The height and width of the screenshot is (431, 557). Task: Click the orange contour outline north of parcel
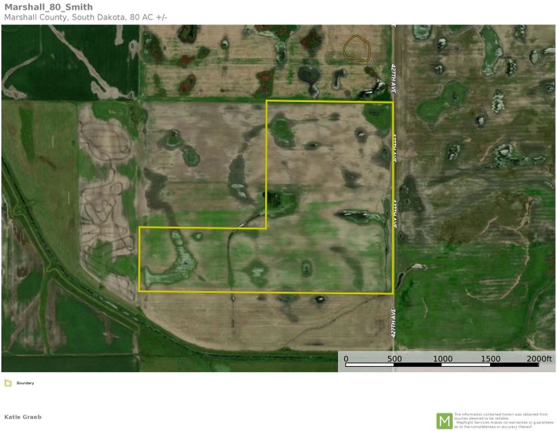point(357,47)
